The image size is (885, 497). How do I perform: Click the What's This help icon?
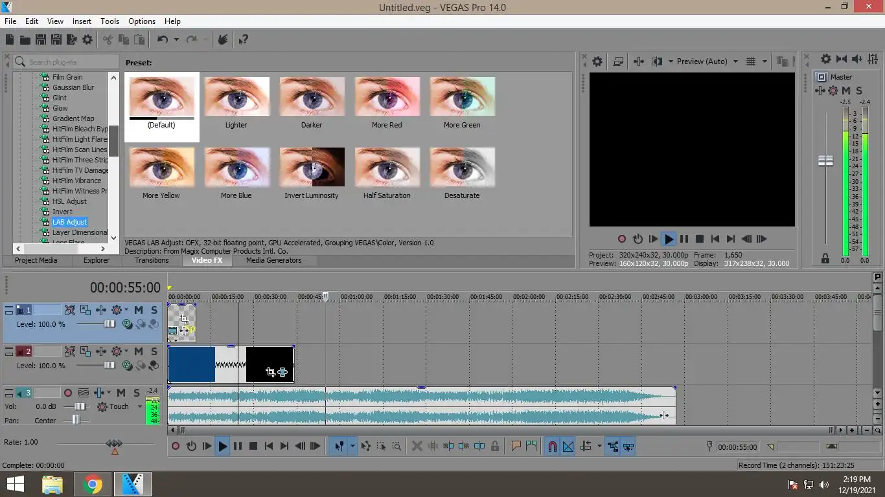coord(244,40)
